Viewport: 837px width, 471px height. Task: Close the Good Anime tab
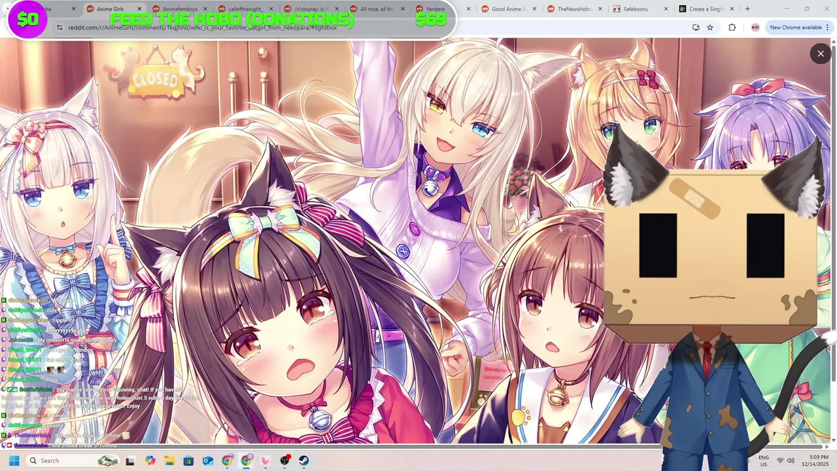[x=535, y=9]
